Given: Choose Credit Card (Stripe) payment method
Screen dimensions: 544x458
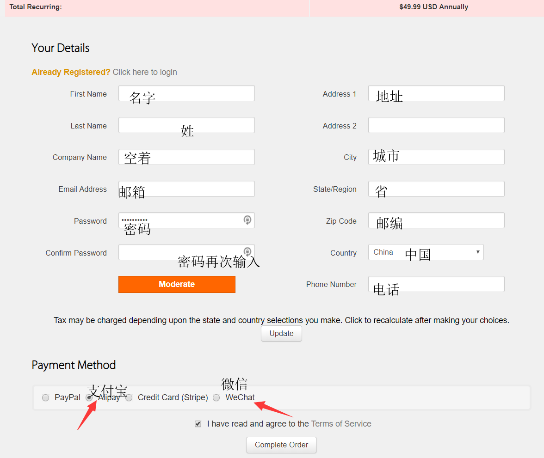Looking at the screenshot, I should (129, 398).
